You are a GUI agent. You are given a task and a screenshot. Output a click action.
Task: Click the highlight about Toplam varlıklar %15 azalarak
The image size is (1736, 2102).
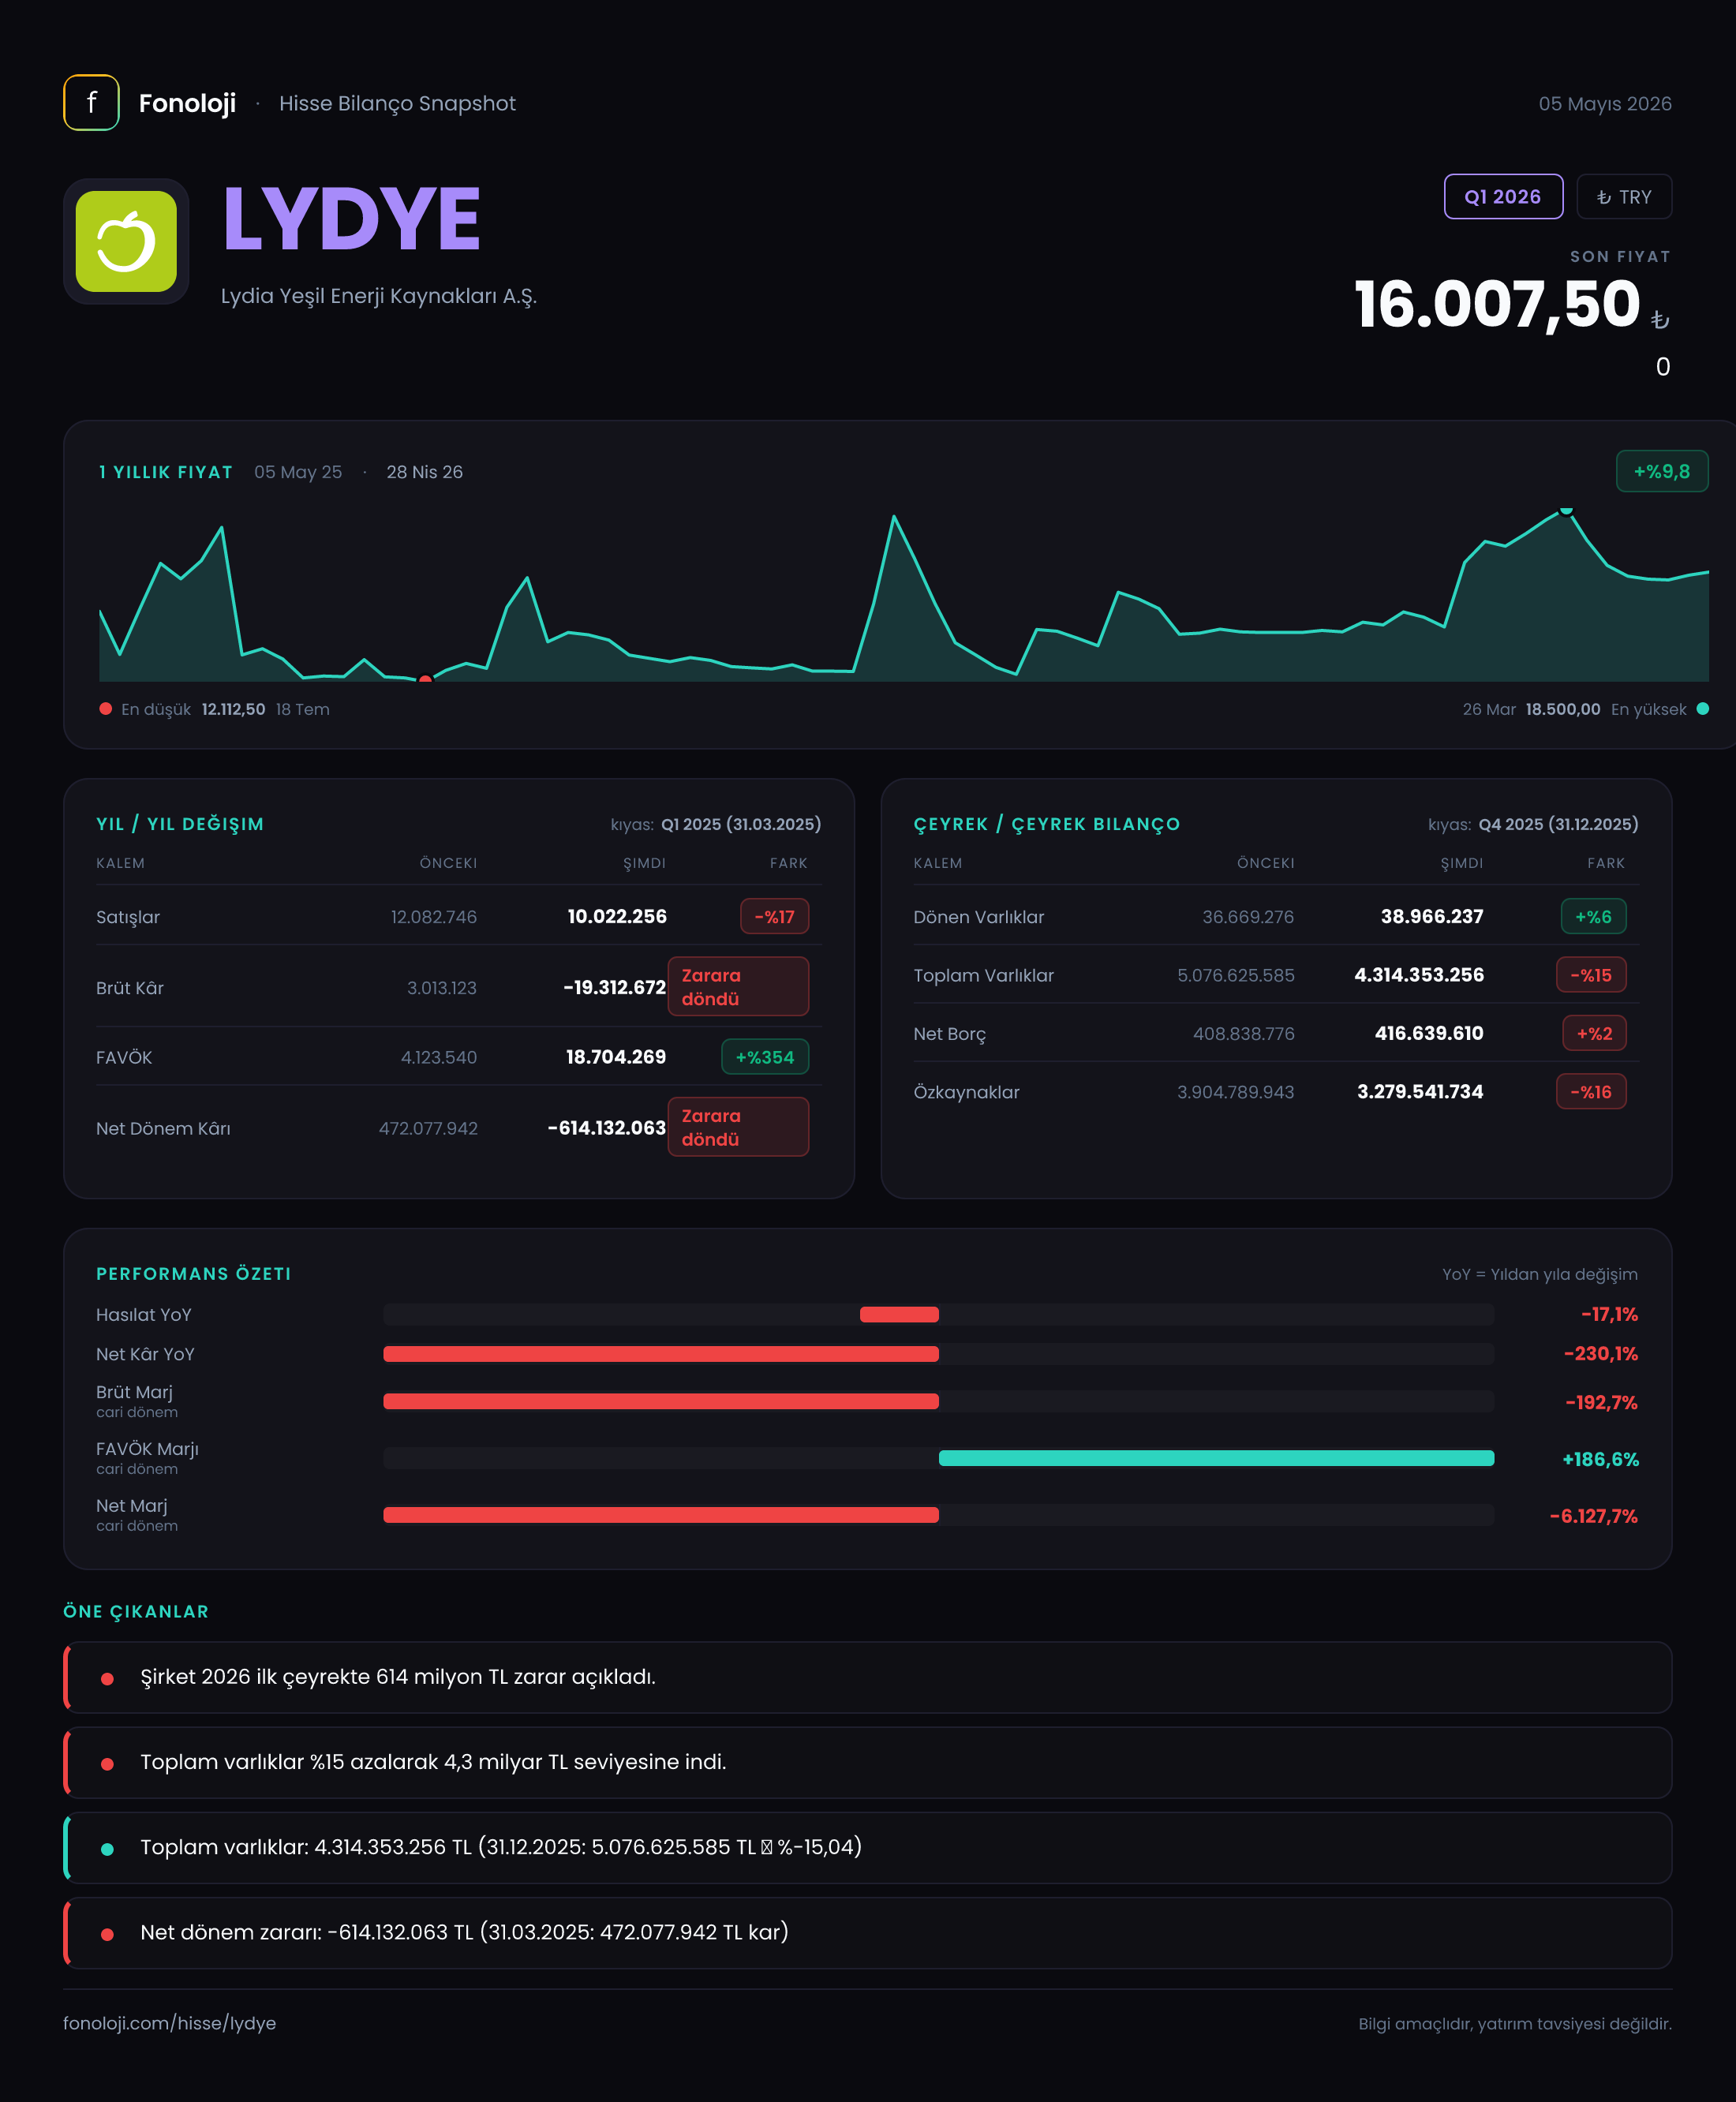pyautogui.click(x=868, y=1762)
